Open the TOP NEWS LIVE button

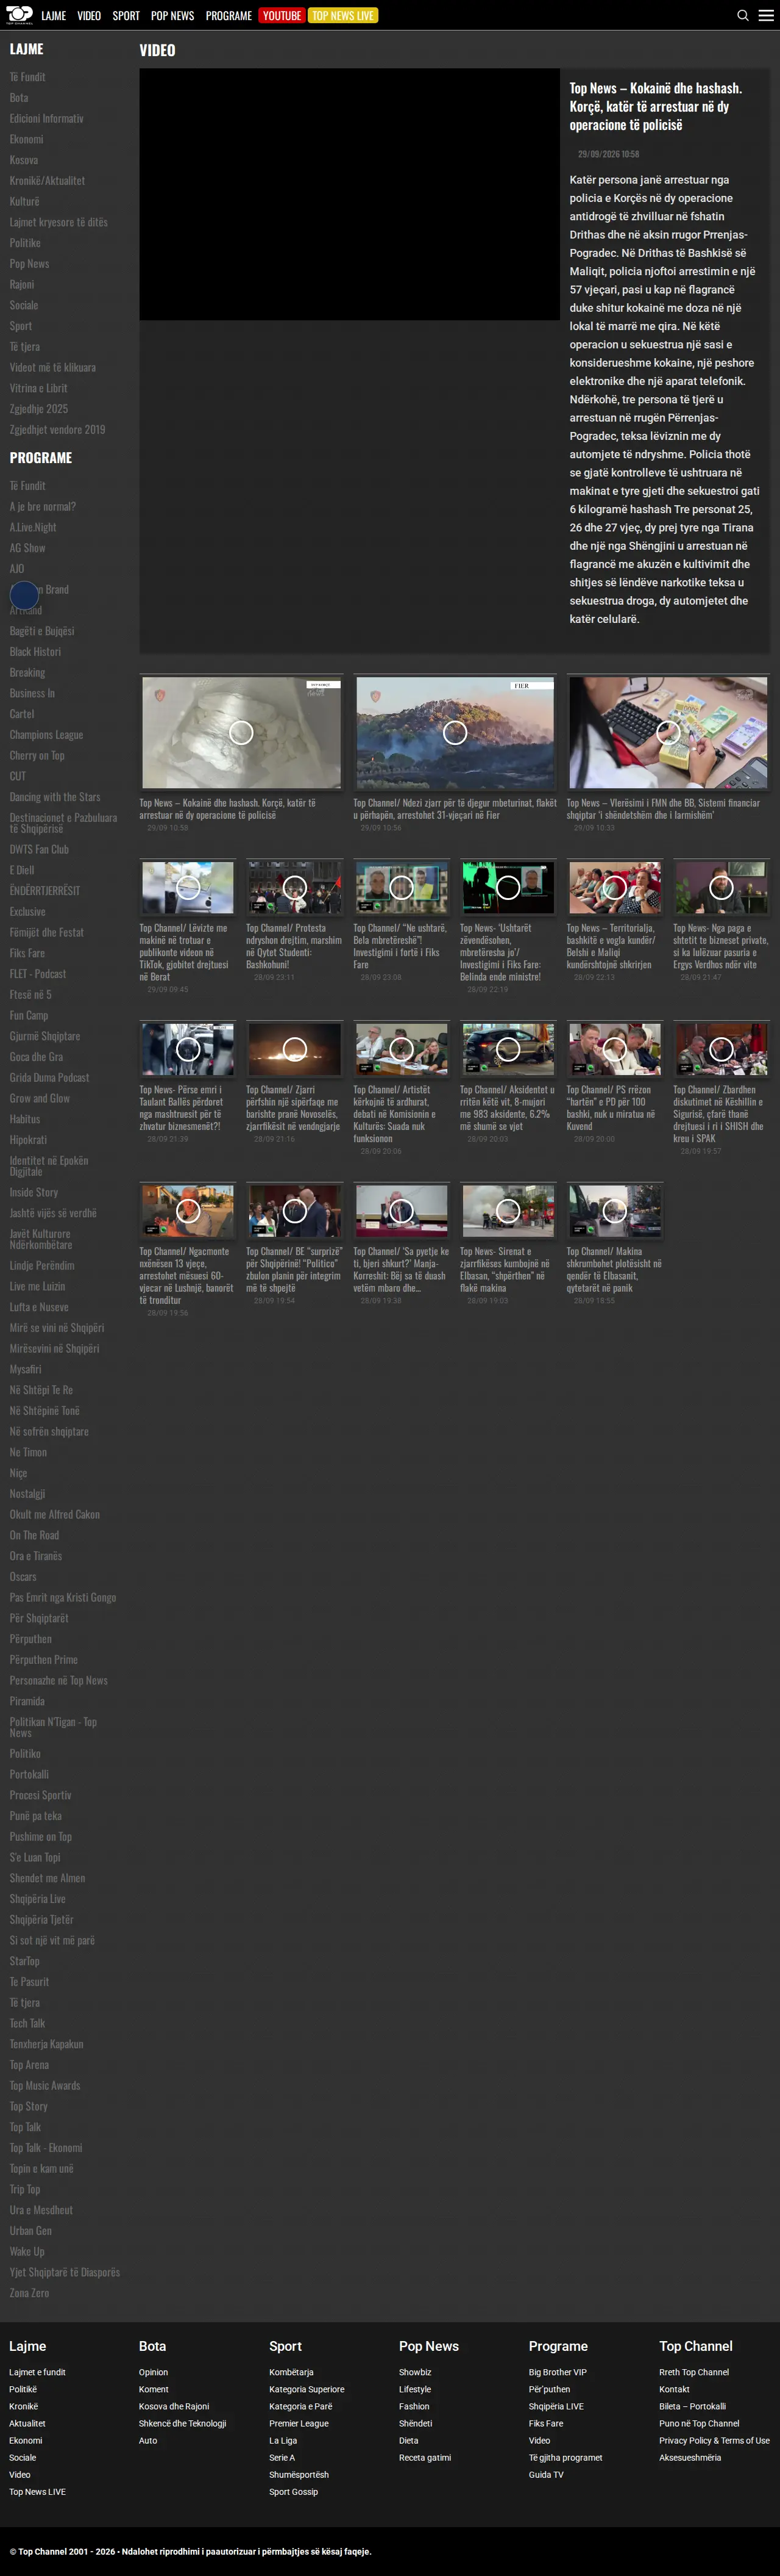coord(342,15)
